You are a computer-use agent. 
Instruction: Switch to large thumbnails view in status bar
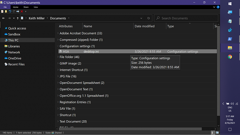217,133
